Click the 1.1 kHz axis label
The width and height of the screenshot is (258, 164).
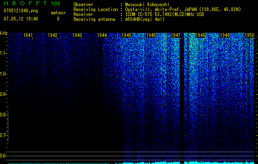coord(3,53)
